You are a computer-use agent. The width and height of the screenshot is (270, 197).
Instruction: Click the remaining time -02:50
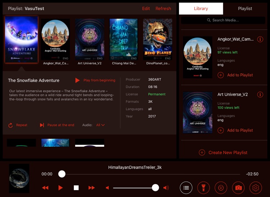252,174
